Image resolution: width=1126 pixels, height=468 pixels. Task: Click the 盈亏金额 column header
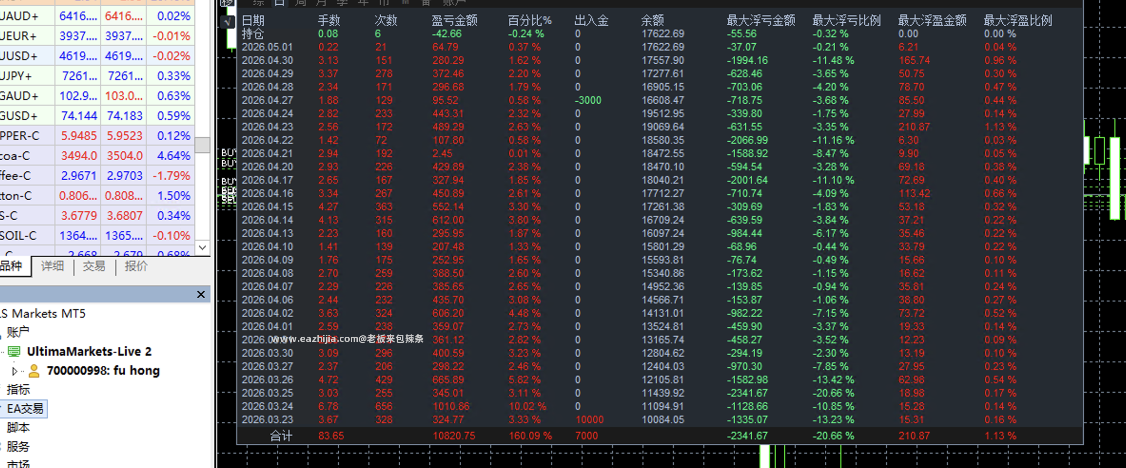pyautogui.click(x=454, y=20)
